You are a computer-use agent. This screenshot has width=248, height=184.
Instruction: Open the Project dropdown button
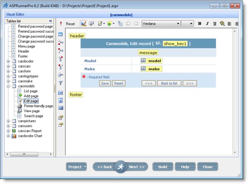[x=76, y=167]
